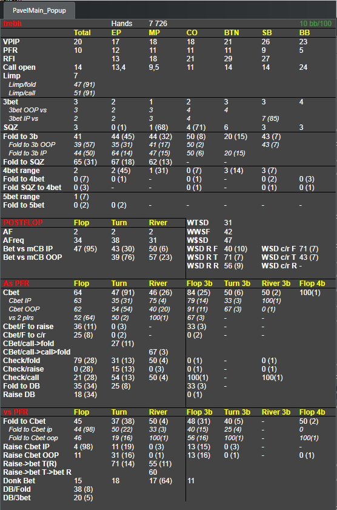Click player name trebh

pos(12,24)
